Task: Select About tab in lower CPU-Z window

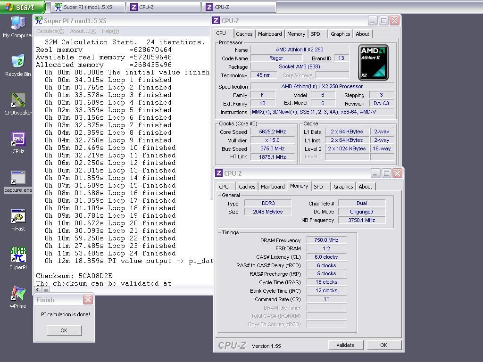Action: point(366,187)
